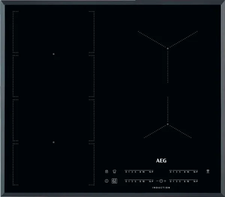Tap the INDUCTION label text
The image size is (225, 197).
point(161,188)
